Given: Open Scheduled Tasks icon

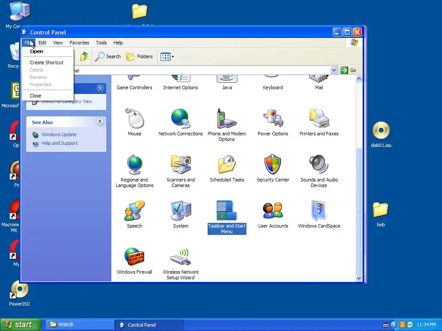Looking at the screenshot, I should click(227, 165).
